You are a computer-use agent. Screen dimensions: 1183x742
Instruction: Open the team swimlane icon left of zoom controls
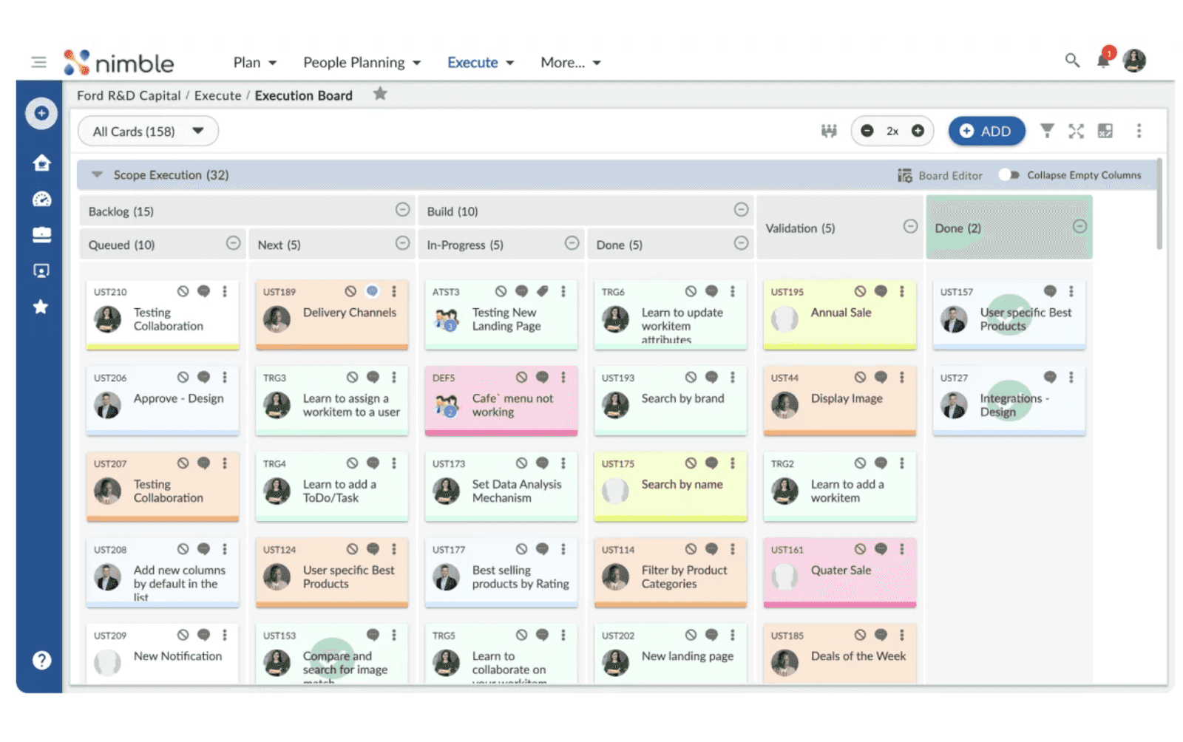point(829,131)
